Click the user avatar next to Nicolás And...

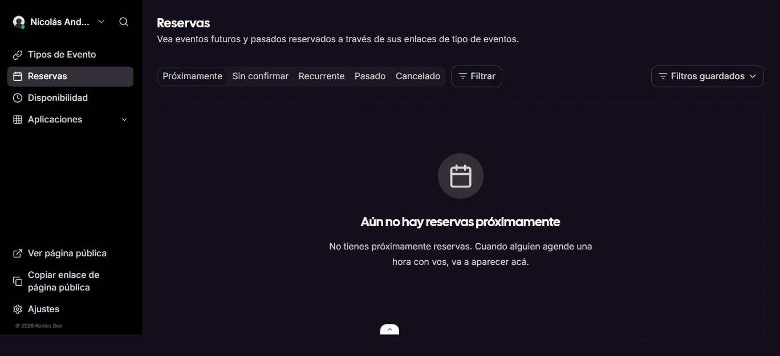pyautogui.click(x=19, y=22)
